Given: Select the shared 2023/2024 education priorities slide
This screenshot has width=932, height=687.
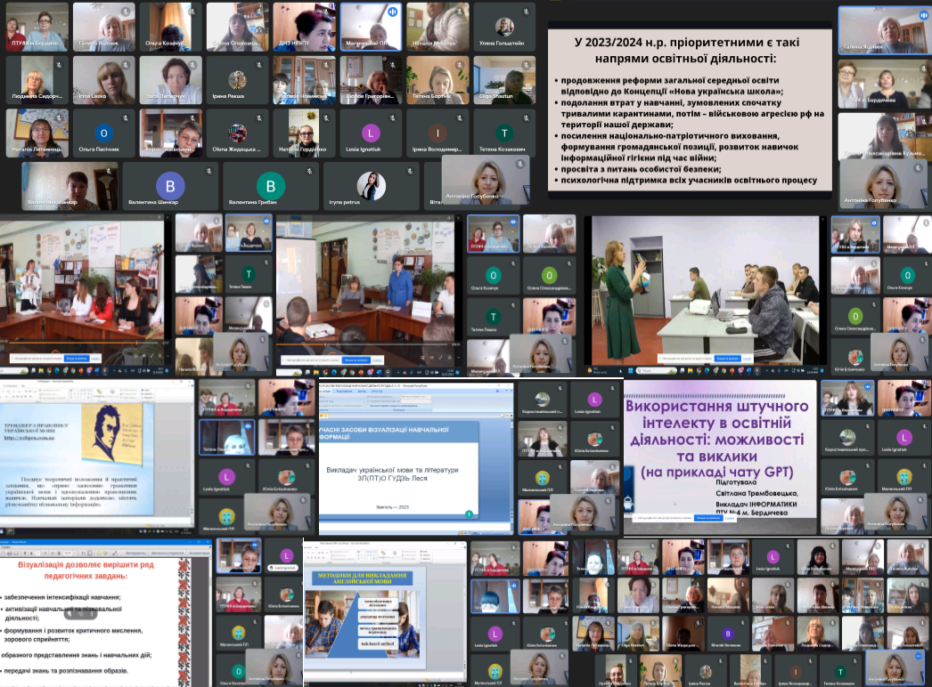Looking at the screenshot, I should 690,109.
